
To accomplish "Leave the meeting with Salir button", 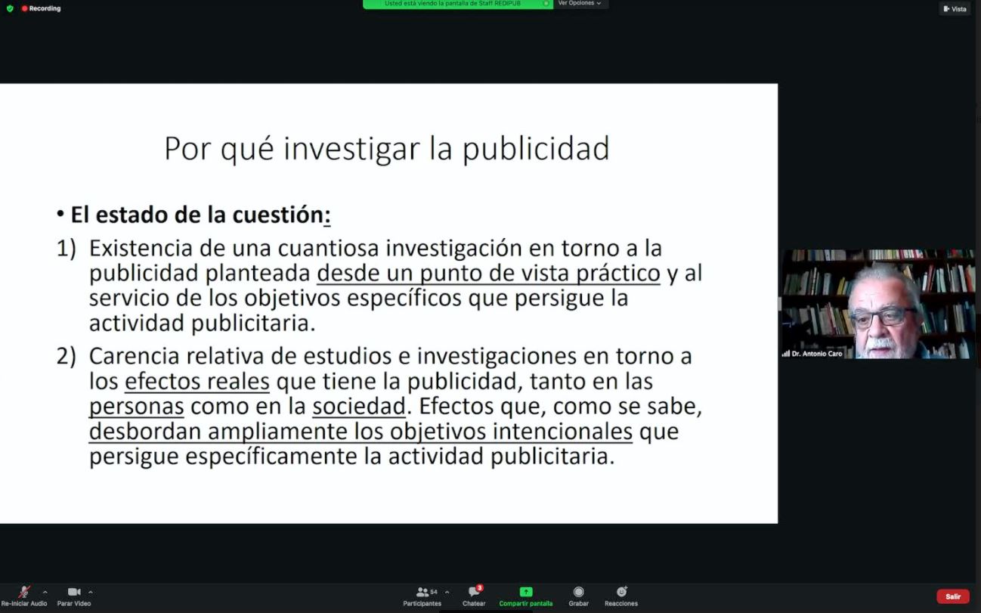I will [952, 596].
